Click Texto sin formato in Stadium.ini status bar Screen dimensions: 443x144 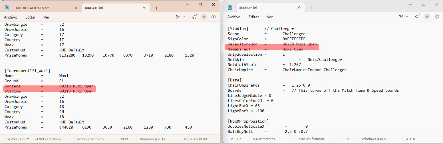coord(311,139)
